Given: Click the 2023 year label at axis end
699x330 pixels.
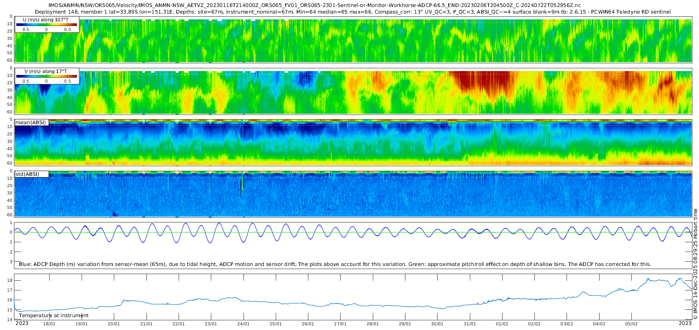Looking at the screenshot, I should click(x=685, y=323).
